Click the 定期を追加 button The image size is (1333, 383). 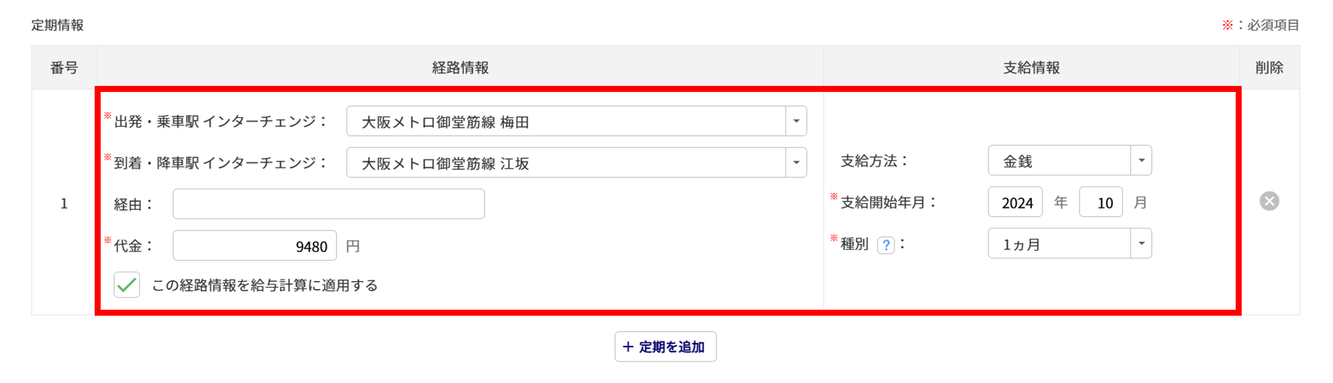[665, 347]
